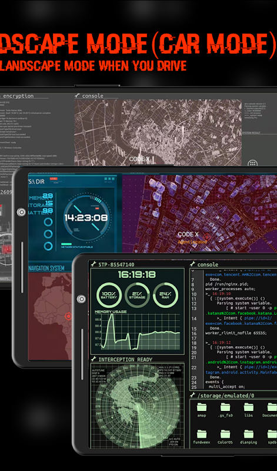Click the MEMORY USAGE graph
Image resolution: width=277 pixels, height=471 pixels.
(x=138, y=330)
